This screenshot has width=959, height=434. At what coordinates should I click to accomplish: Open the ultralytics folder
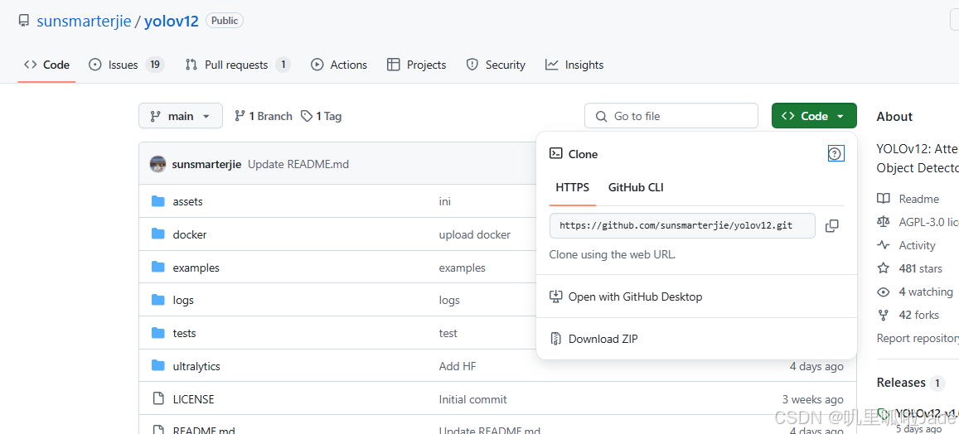coord(196,367)
